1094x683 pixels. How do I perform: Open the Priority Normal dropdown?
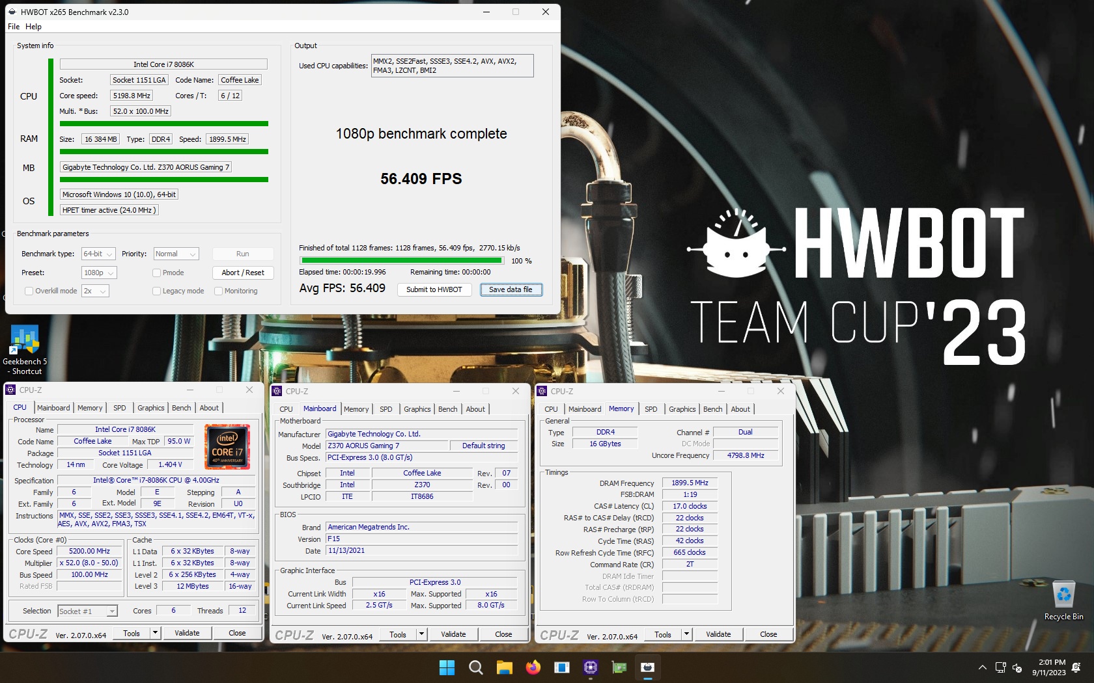(176, 254)
